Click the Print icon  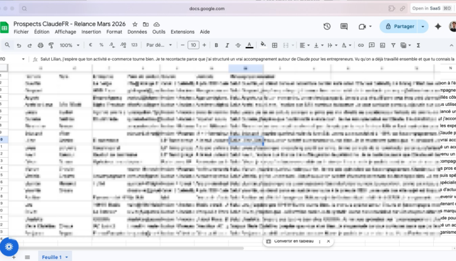[41, 45]
